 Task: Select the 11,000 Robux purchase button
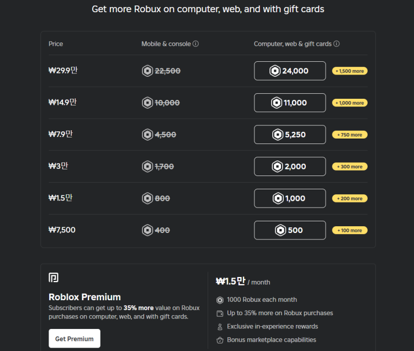[x=290, y=103]
